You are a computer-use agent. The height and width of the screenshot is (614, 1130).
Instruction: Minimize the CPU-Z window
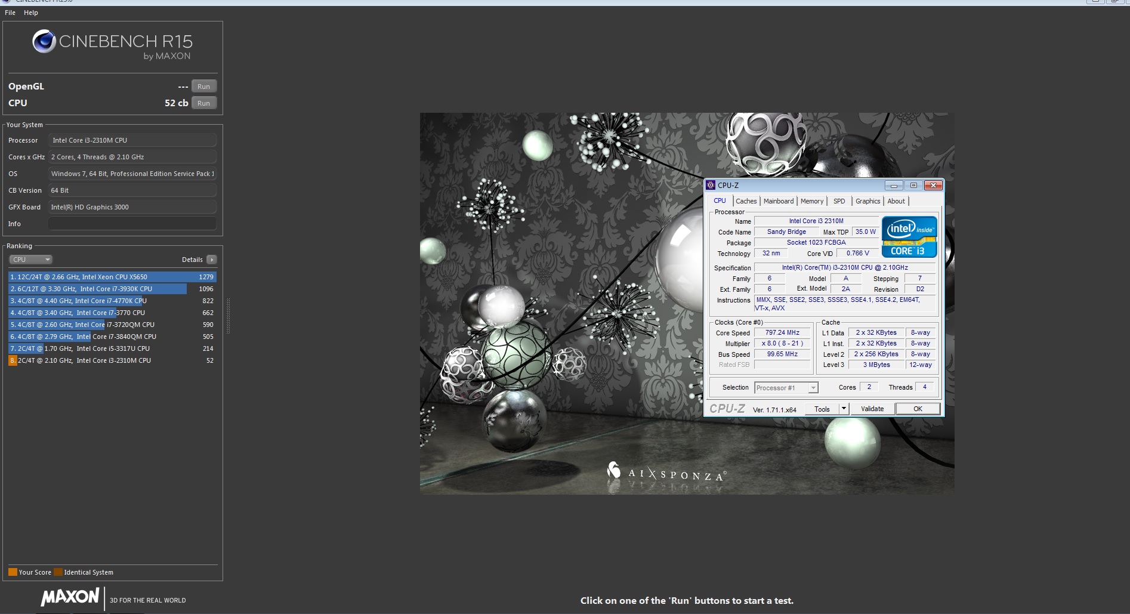pyautogui.click(x=894, y=186)
